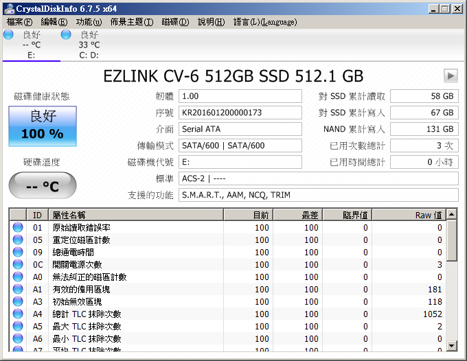Click the transfer mode field SATA/600 | SATA/600

pos(240,145)
